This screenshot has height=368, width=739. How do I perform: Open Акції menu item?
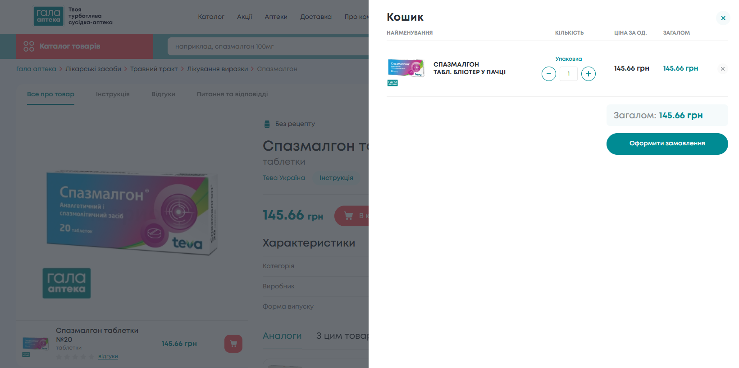[x=244, y=17]
